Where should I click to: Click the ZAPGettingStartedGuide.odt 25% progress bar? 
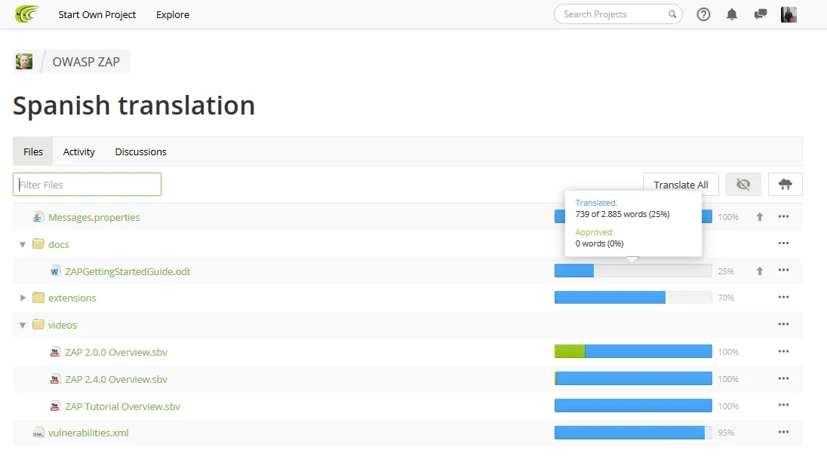coord(633,271)
